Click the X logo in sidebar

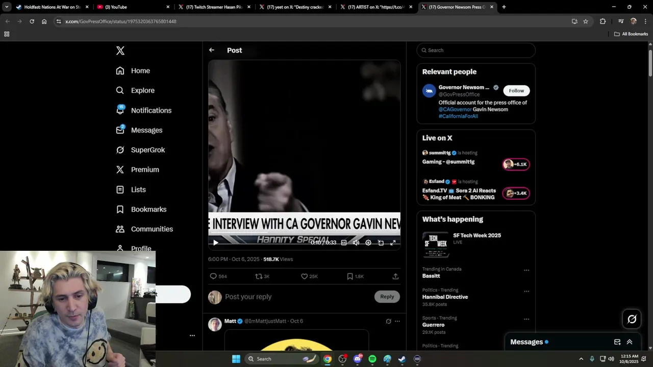(120, 50)
